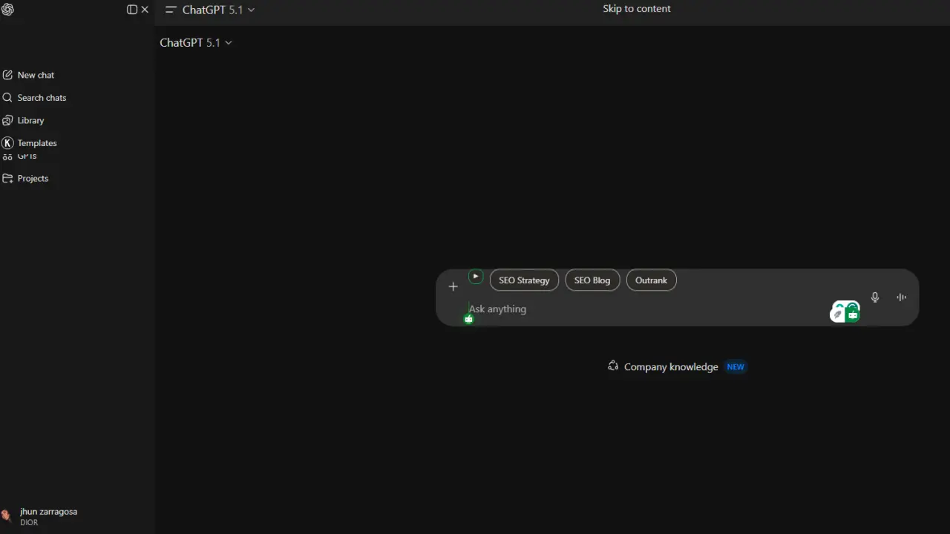Expand ChatGPT 5.1 selector above the chat area

[x=196, y=42]
